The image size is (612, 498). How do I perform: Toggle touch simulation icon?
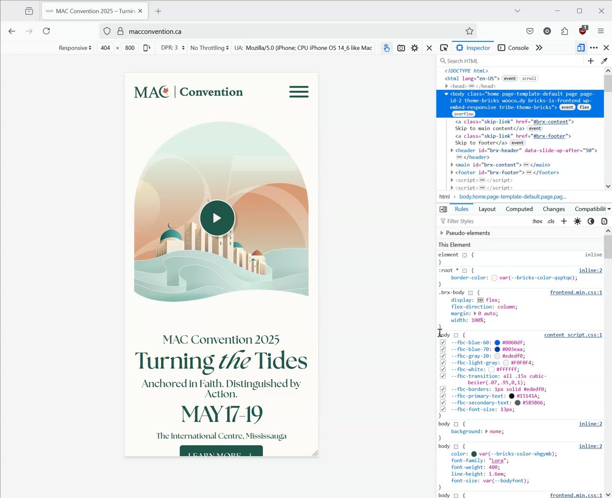[x=386, y=48]
